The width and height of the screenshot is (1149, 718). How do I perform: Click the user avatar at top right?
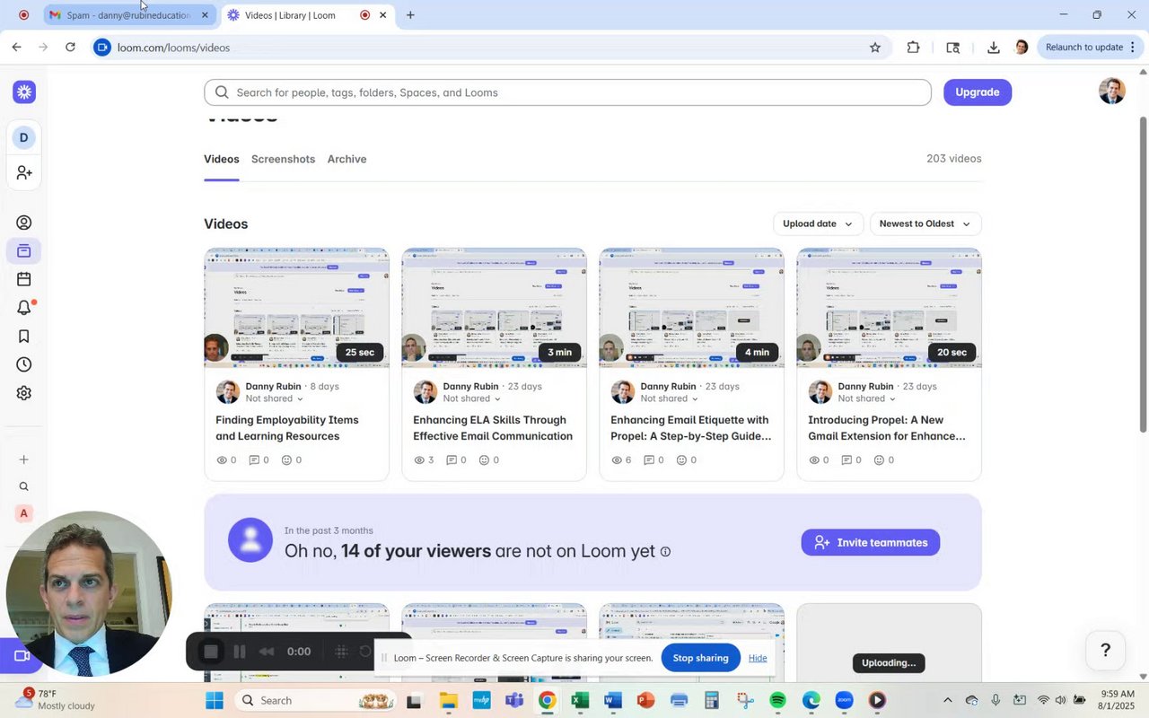click(x=1111, y=91)
